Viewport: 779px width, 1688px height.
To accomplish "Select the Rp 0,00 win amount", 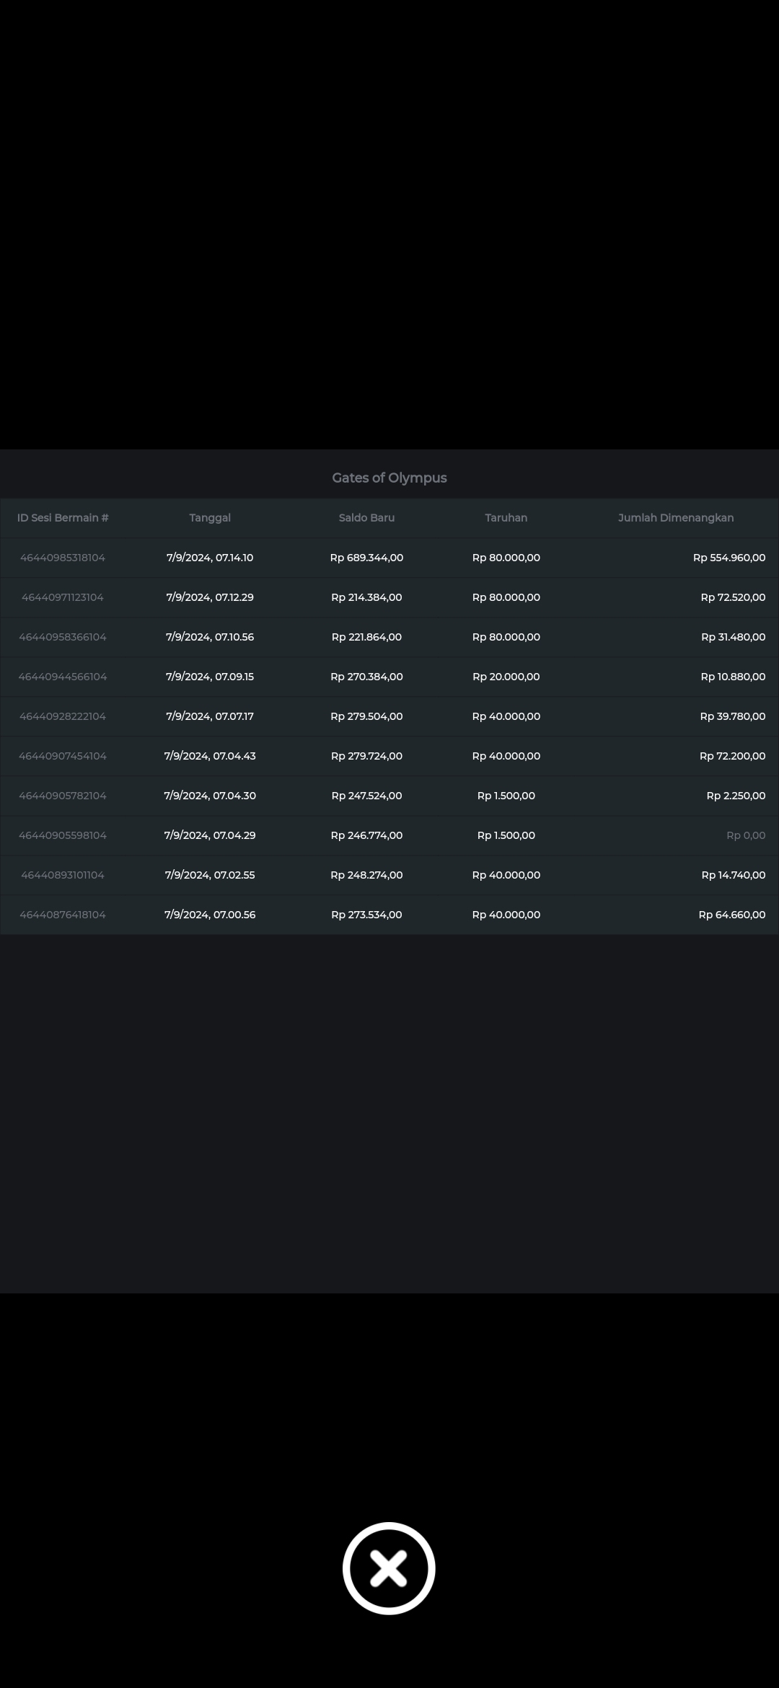I will (x=746, y=835).
